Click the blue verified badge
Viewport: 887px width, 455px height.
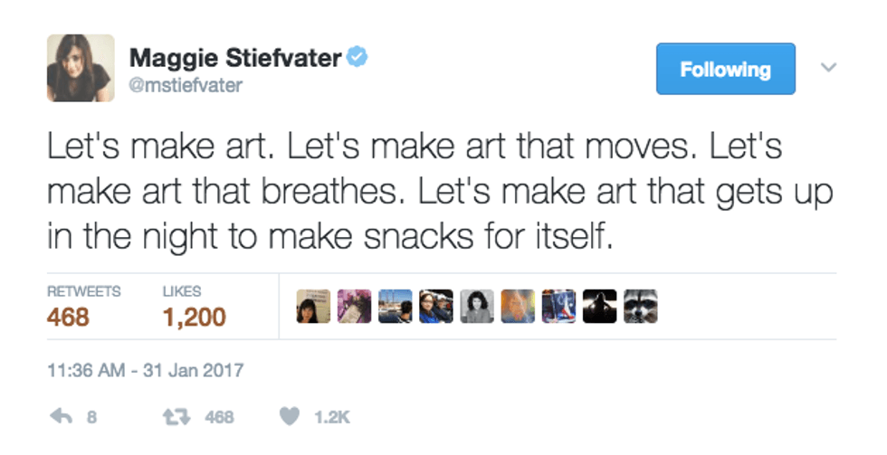click(x=358, y=59)
